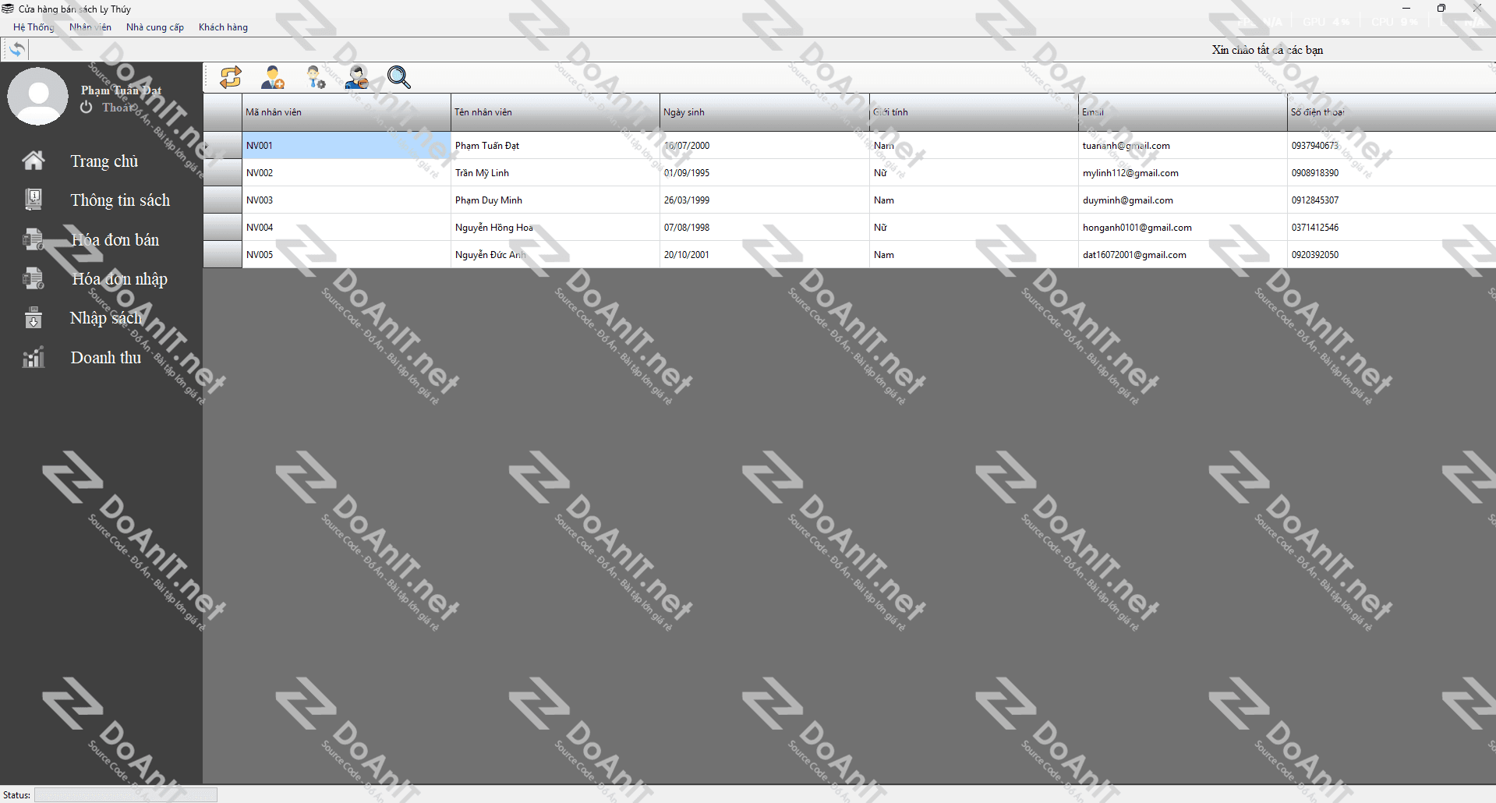The image size is (1496, 803).
Task: Click the search magnifier icon
Action: click(x=399, y=77)
